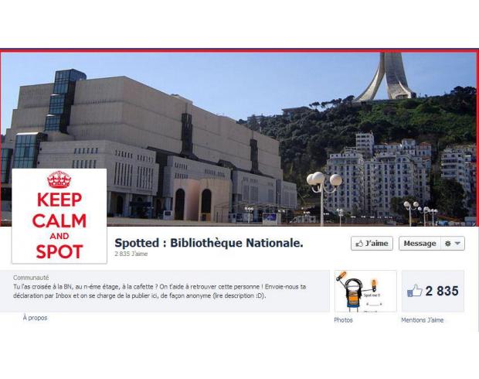Image resolution: width=479 pixels, height=379 pixels.
Task: Click the 2 835 J'aime count under title
Action: (x=131, y=254)
